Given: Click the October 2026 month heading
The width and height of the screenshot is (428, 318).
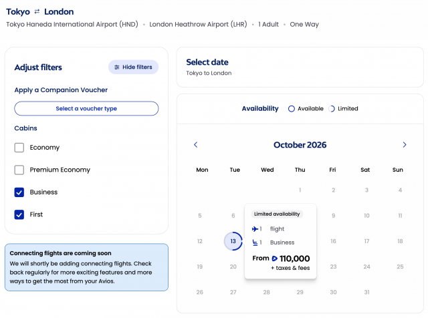Looking at the screenshot, I should pyautogui.click(x=300, y=145).
